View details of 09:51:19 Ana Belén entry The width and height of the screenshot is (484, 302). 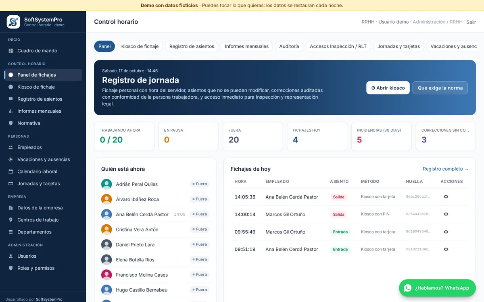(x=446, y=249)
